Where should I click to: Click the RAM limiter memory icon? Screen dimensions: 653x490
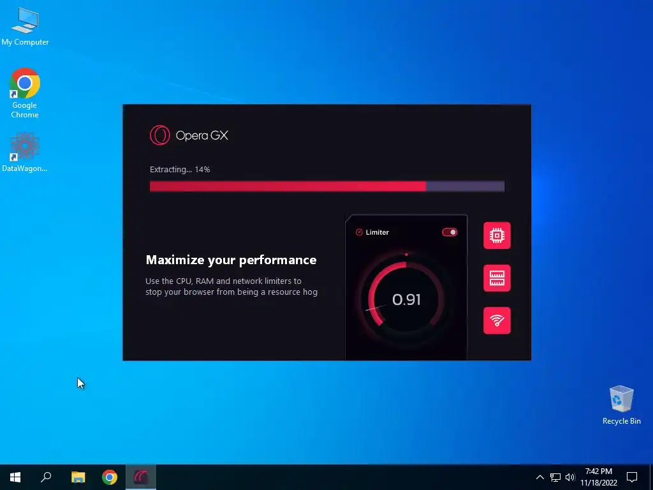[x=497, y=278]
